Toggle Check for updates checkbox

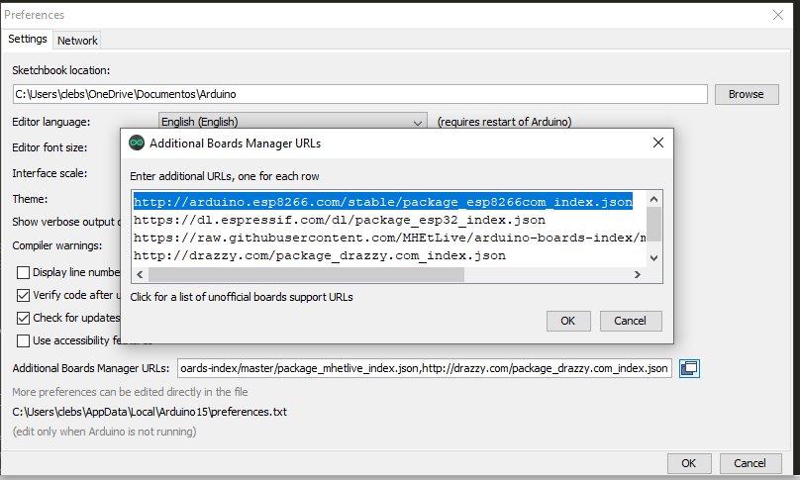(23, 319)
